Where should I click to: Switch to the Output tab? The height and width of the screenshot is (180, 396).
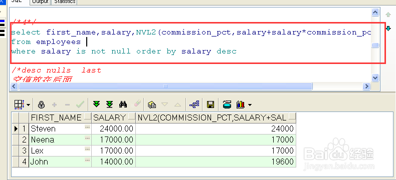[41, 2]
